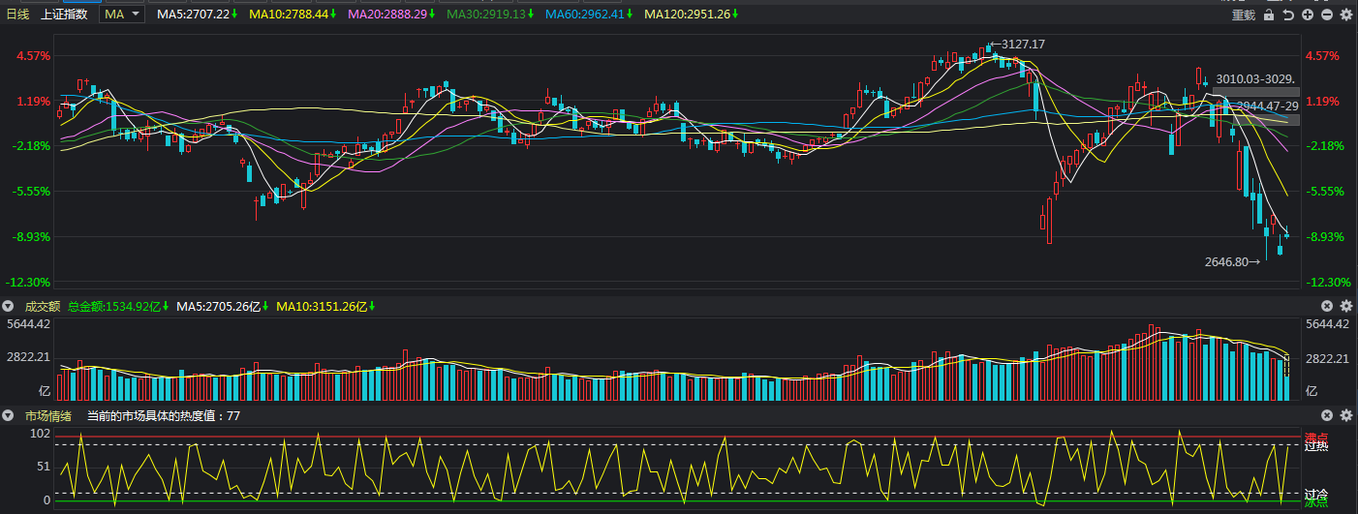Zoom out with the minus icon
1358x514 pixels.
(1327, 15)
